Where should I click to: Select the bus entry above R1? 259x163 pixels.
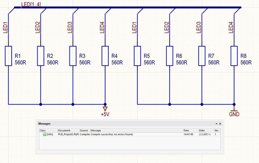(x=11, y=10)
